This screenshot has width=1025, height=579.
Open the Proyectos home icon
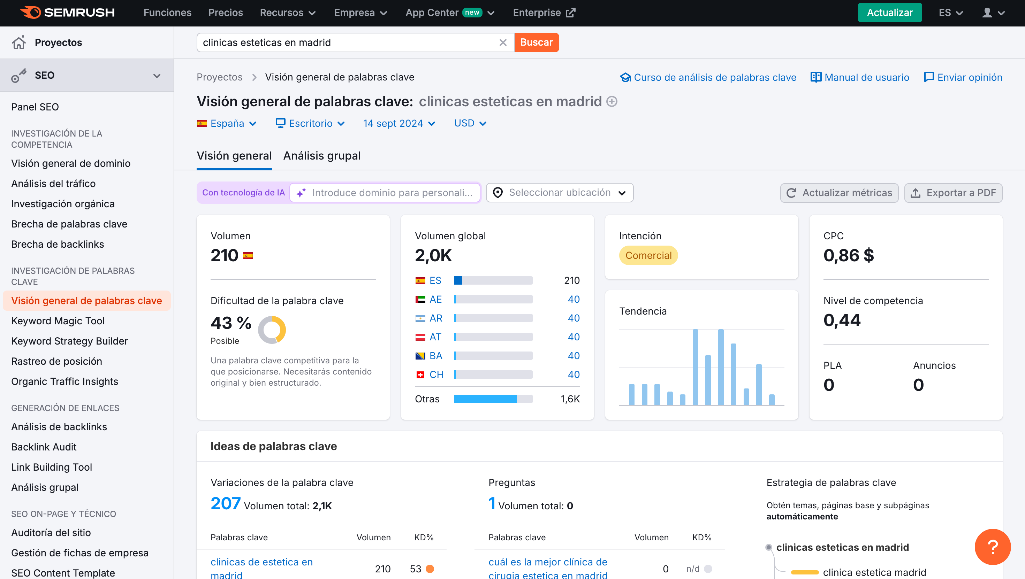19,42
